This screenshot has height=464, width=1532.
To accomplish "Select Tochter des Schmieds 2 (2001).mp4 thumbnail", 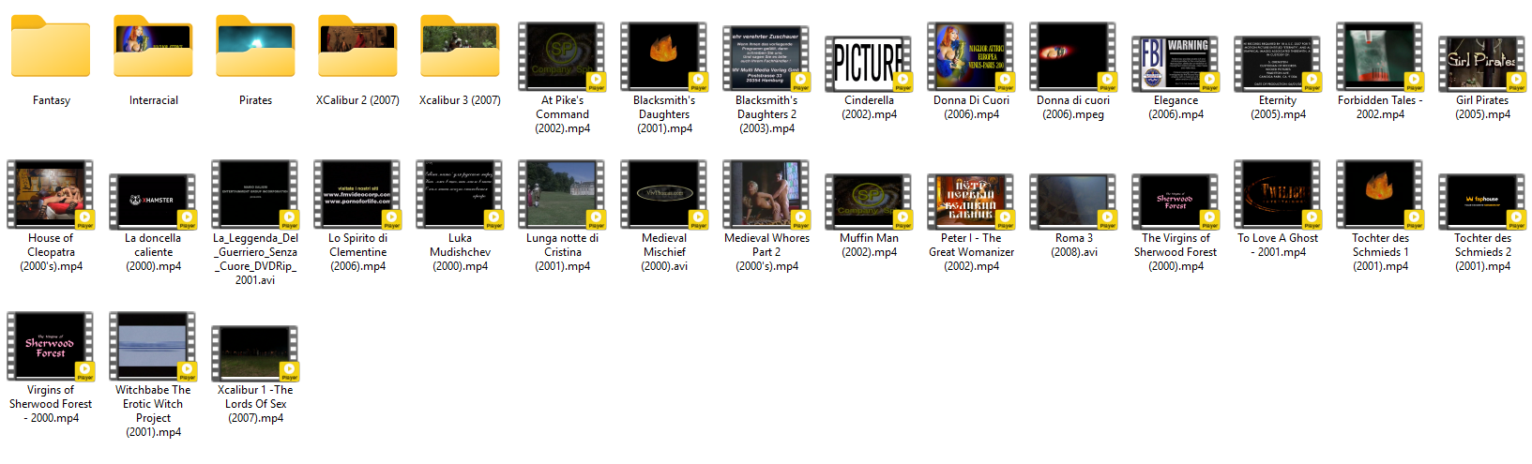I will [1482, 202].
